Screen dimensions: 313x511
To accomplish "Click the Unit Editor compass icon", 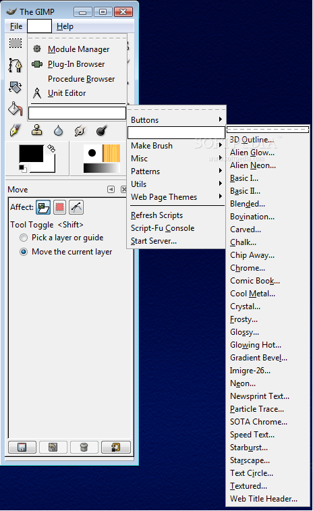I will coord(37,93).
